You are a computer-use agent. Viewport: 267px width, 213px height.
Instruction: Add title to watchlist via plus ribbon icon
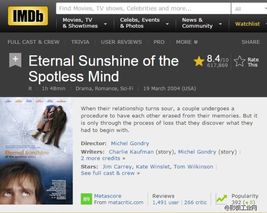click(15, 60)
